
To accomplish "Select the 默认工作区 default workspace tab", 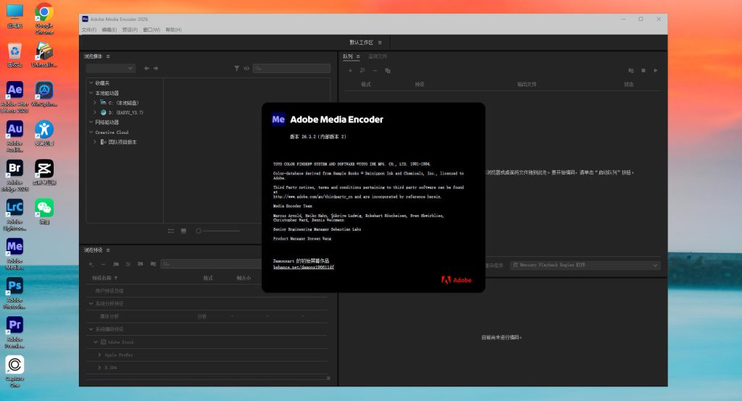I will tap(362, 43).
